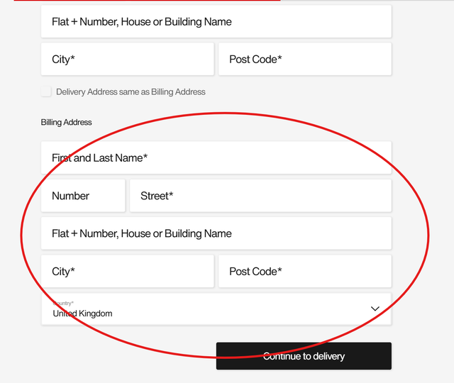Screen dimensions: 454x383
Task: Select billing Flat, House or Building Name field
Action: tap(216, 233)
